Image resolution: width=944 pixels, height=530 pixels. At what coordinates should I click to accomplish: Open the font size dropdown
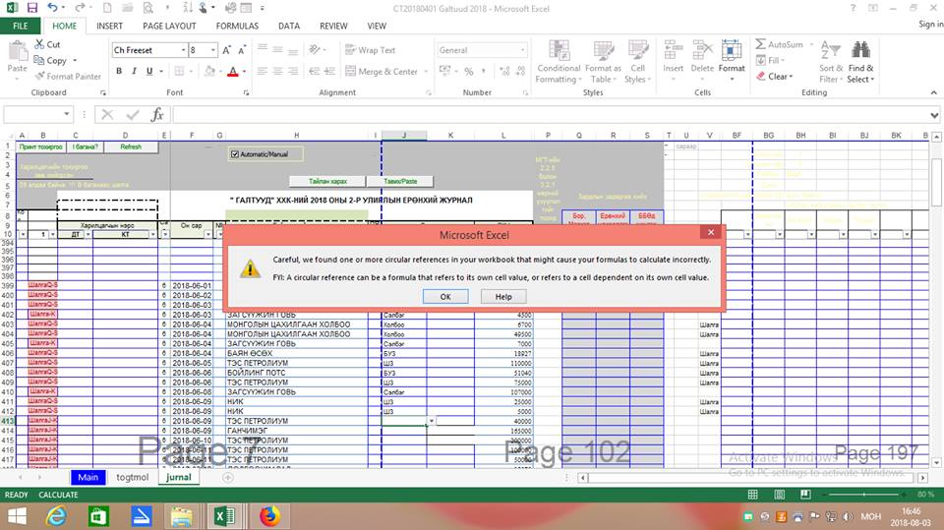(214, 50)
